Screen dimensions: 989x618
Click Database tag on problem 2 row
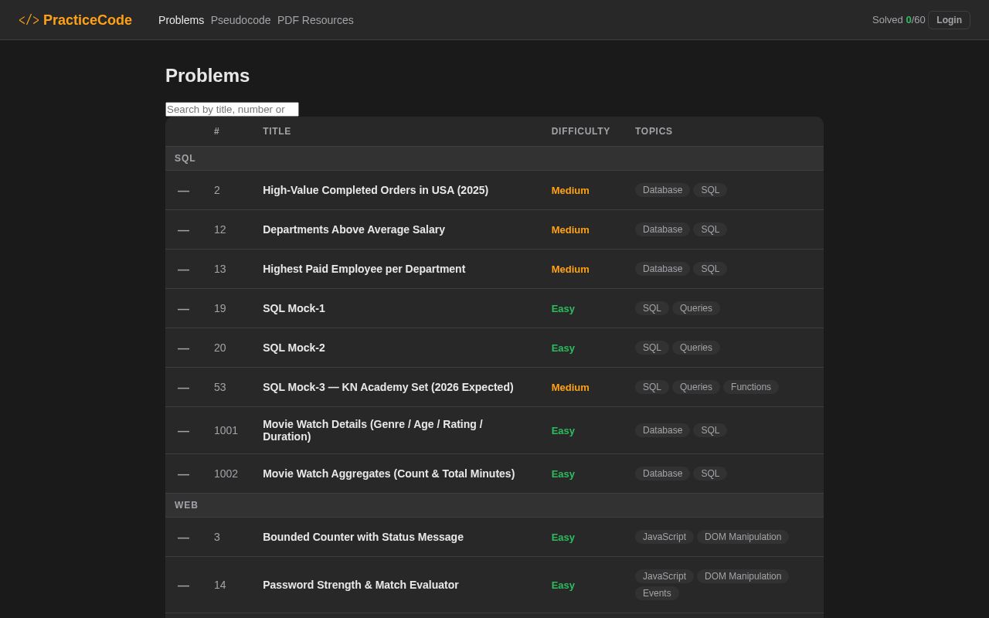tap(662, 190)
